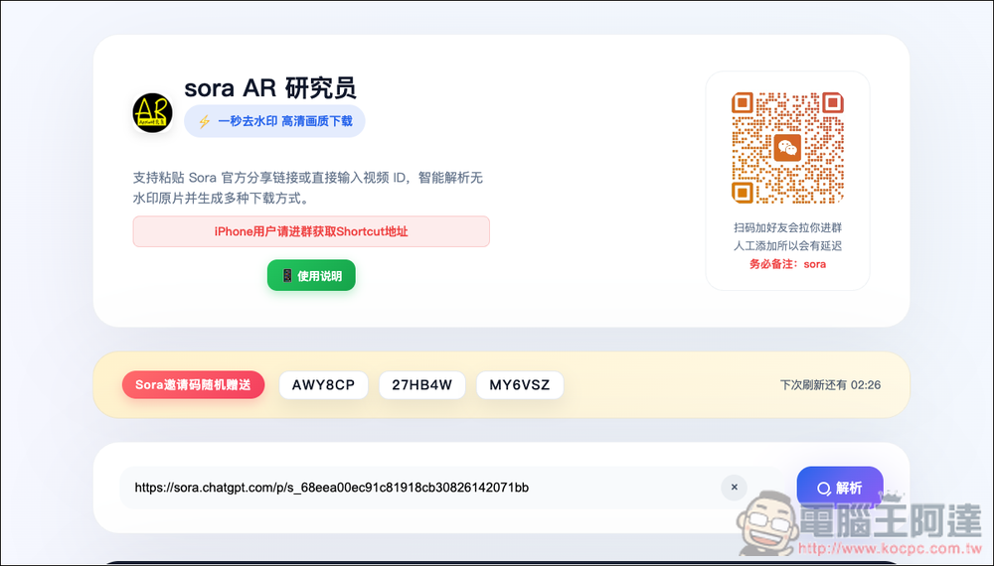Clear the URL field with X button
The height and width of the screenshot is (566, 994).
[x=735, y=488]
